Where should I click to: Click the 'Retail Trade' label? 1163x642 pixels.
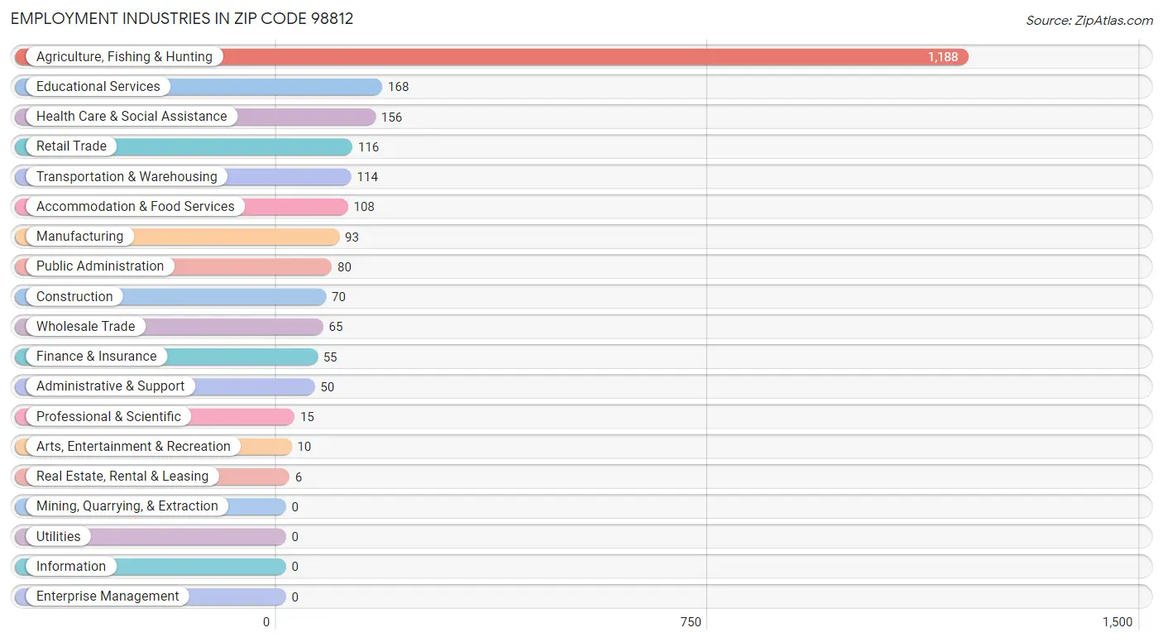click(x=71, y=146)
